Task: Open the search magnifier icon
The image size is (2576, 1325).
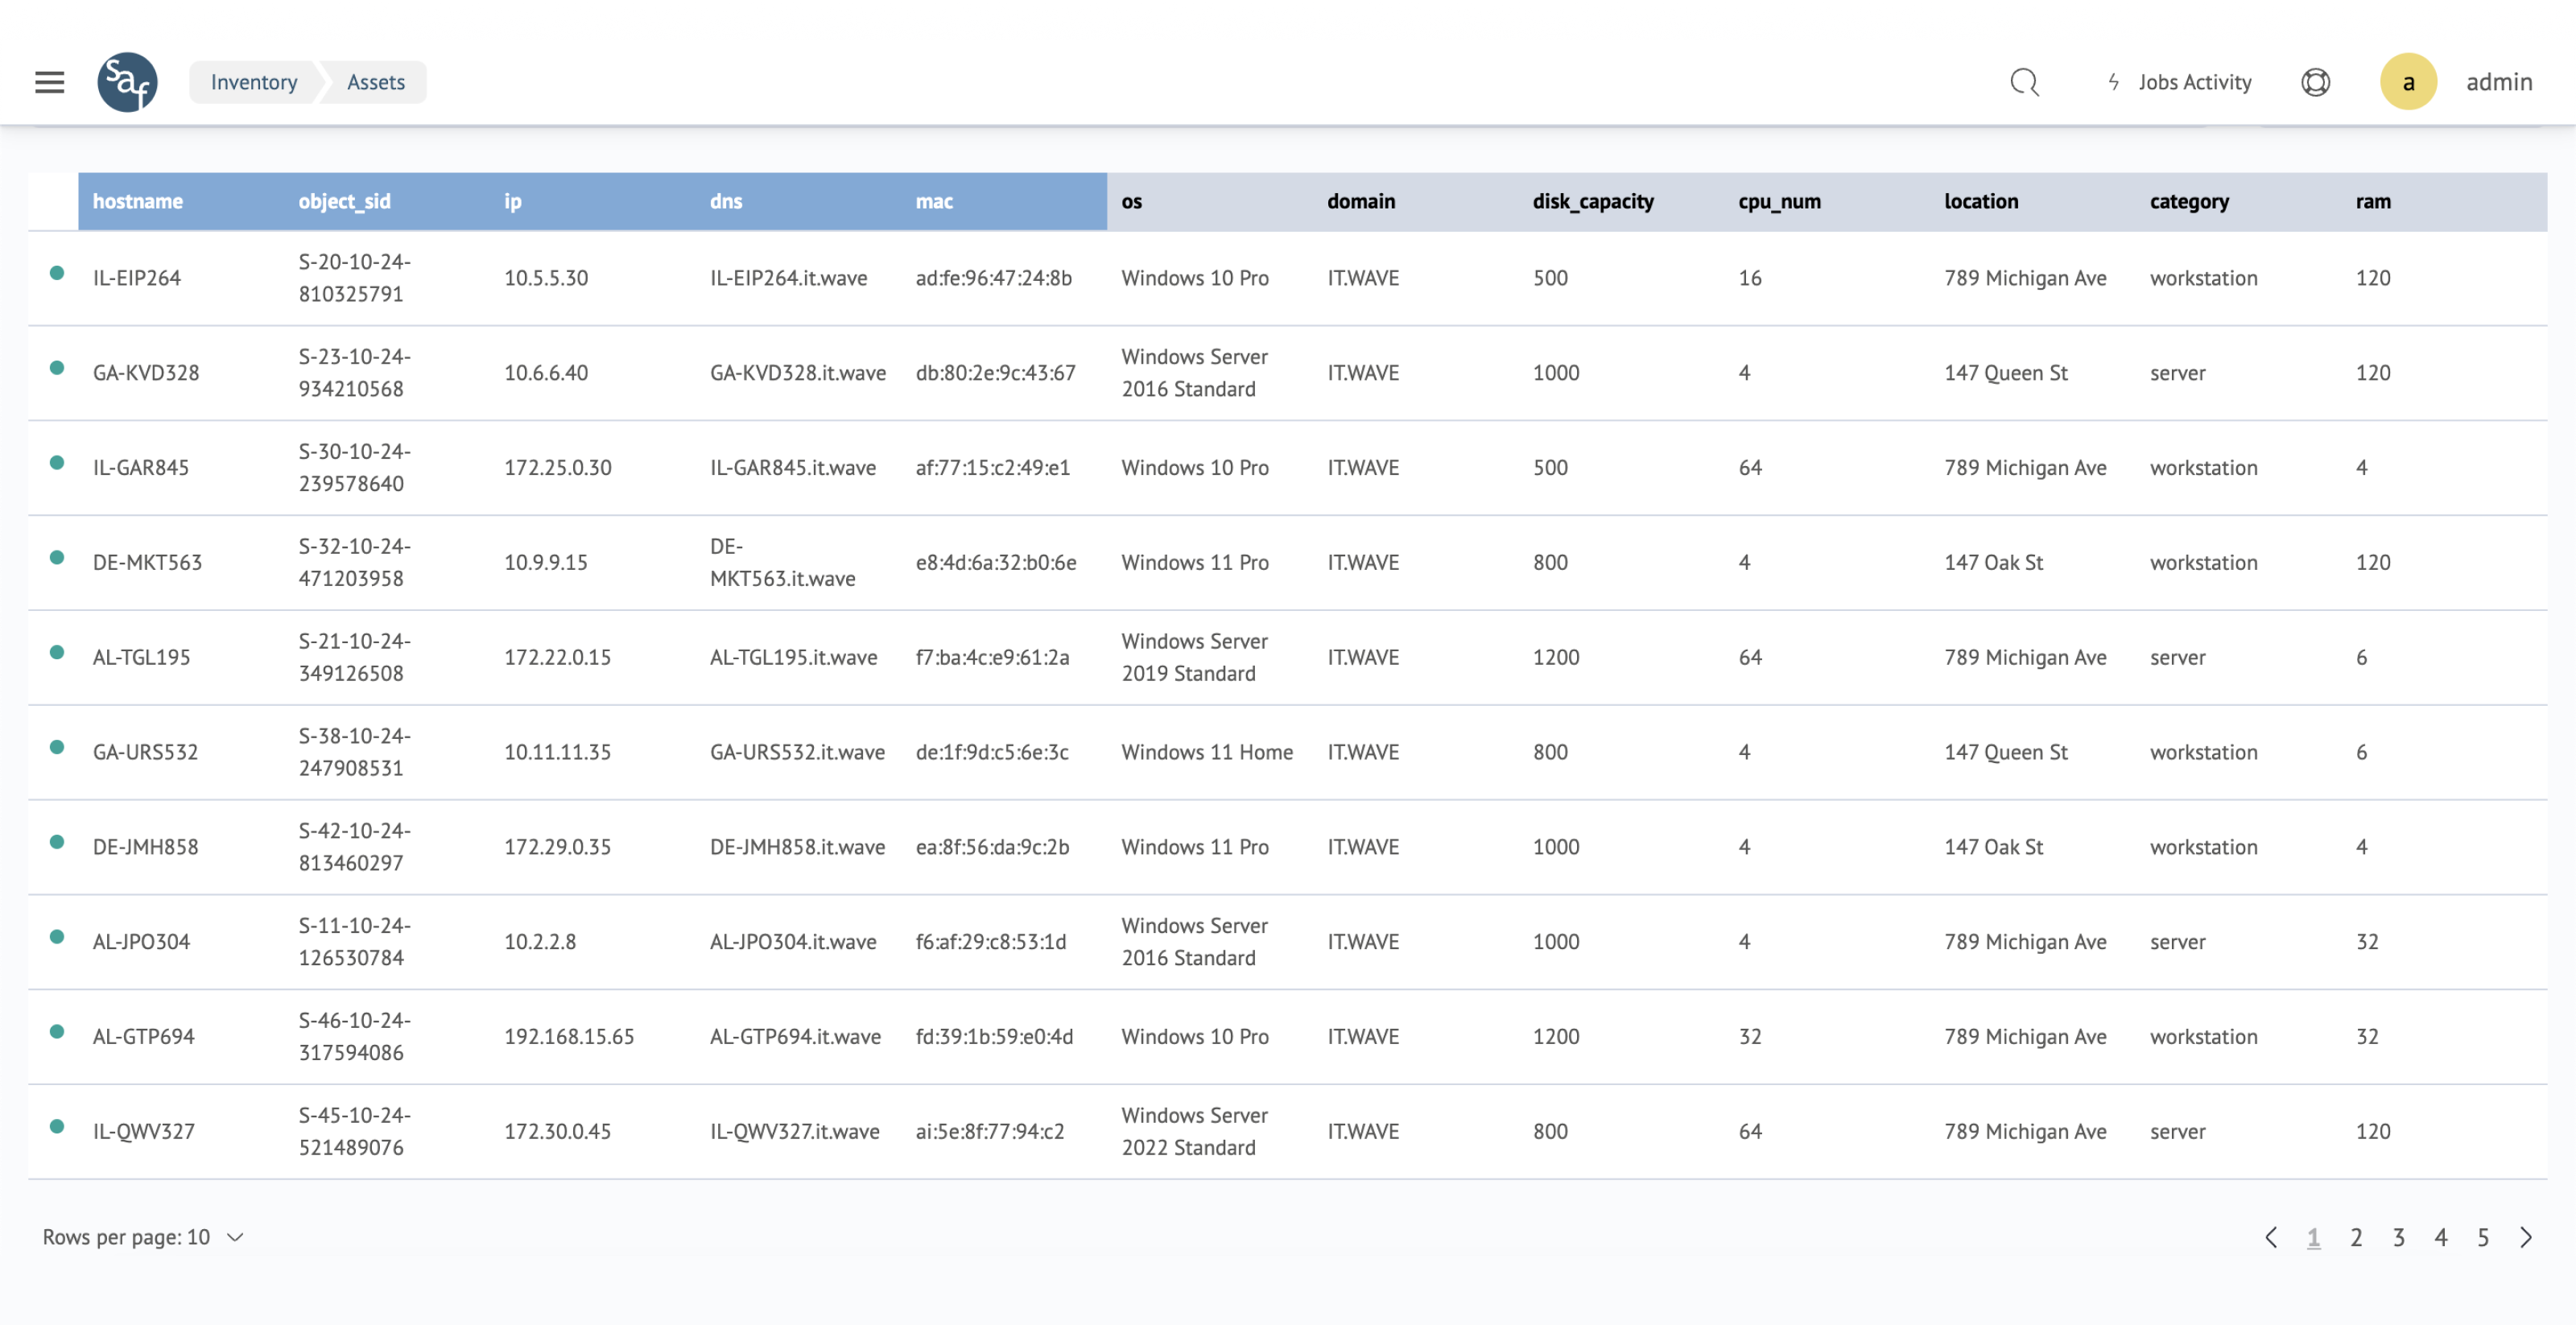Action: click(2024, 82)
